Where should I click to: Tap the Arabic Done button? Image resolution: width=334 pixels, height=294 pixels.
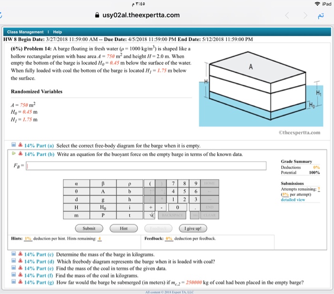(x=321, y=16)
